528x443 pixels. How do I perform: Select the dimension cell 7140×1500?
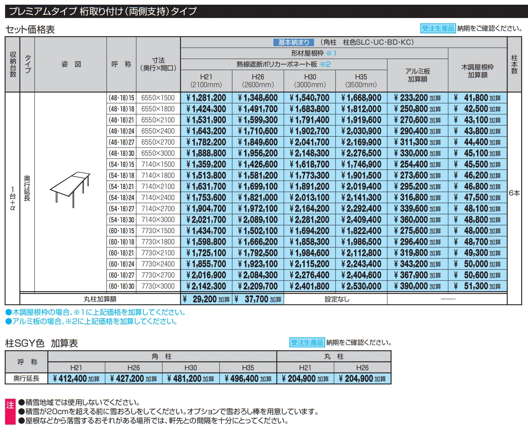click(x=158, y=164)
